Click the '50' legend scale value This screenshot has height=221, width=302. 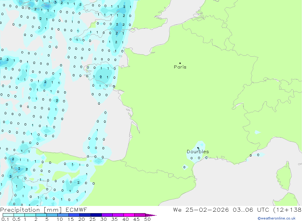[x=147, y=219]
